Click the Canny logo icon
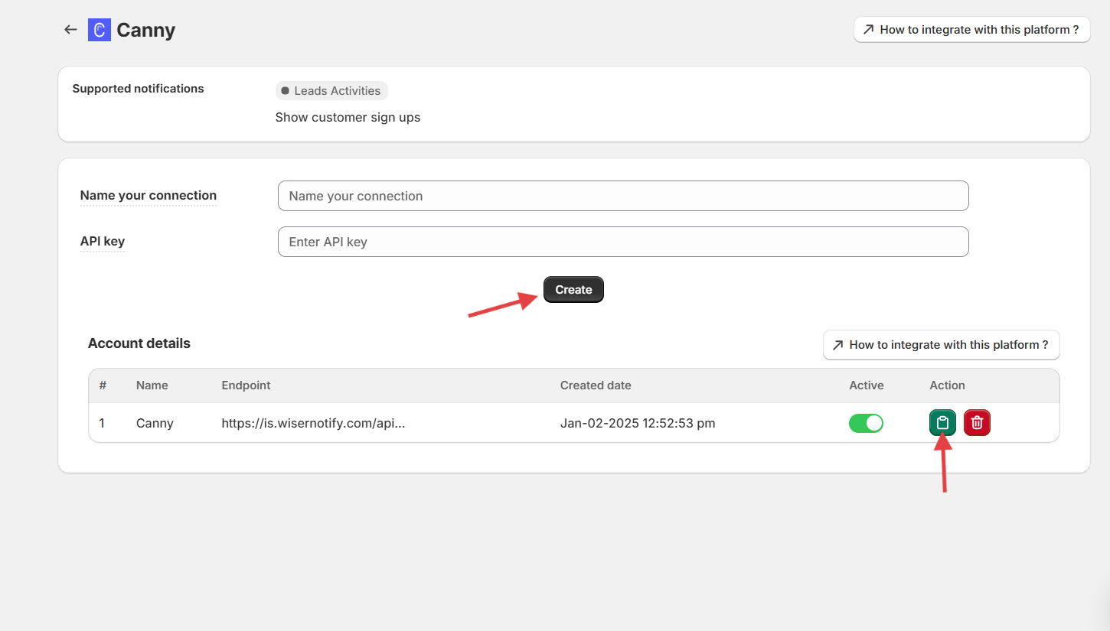The width and height of the screenshot is (1110, 631). (100, 30)
